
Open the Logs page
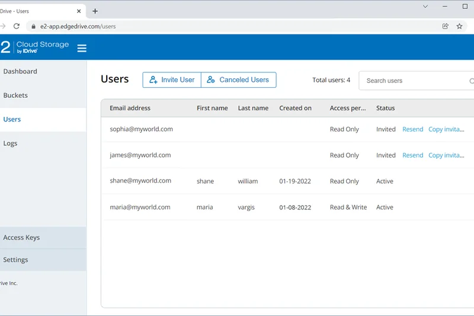point(10,143)
